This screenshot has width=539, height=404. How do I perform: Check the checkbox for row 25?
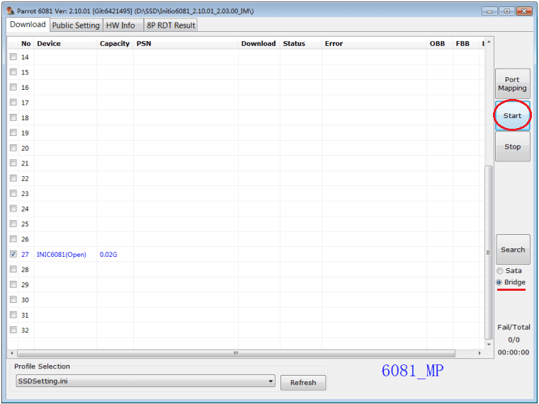(x=13, y=224)
